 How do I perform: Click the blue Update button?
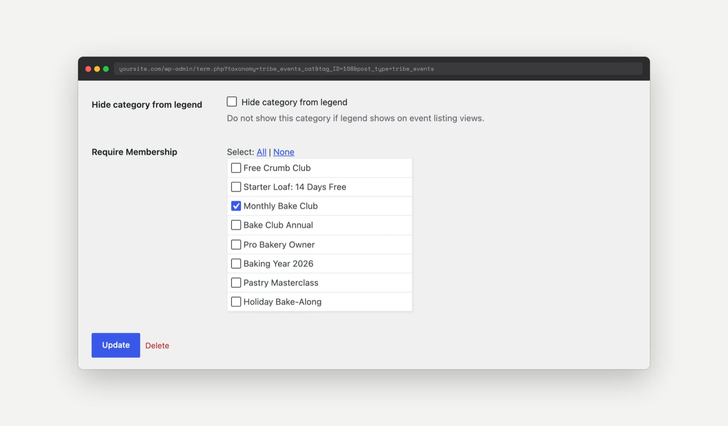pos(116,345)
